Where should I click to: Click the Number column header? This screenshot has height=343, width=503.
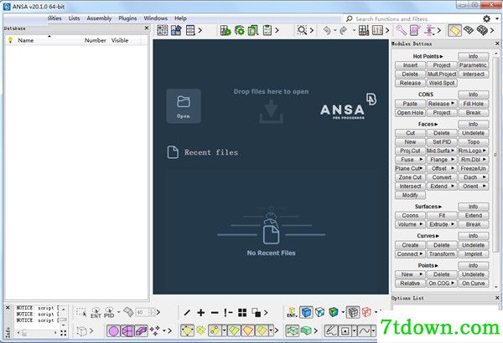[96, 40]
